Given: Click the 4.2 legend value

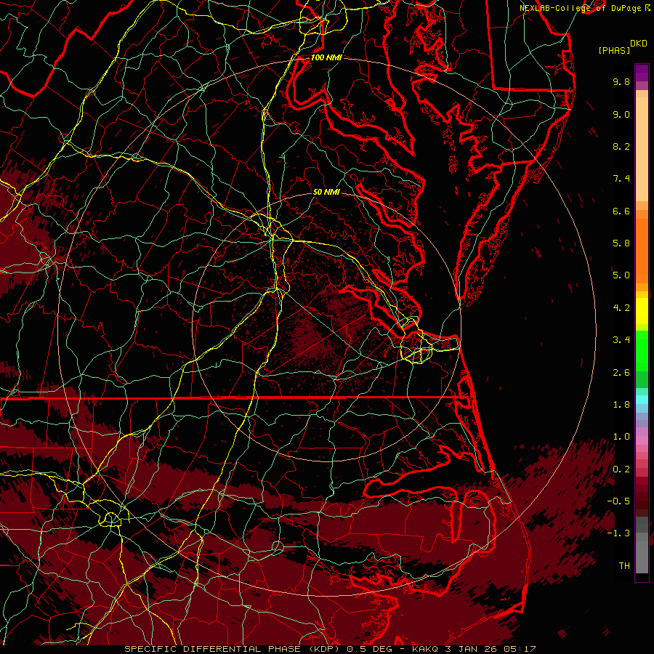Looking at the screenshot, I should (621, 308).
